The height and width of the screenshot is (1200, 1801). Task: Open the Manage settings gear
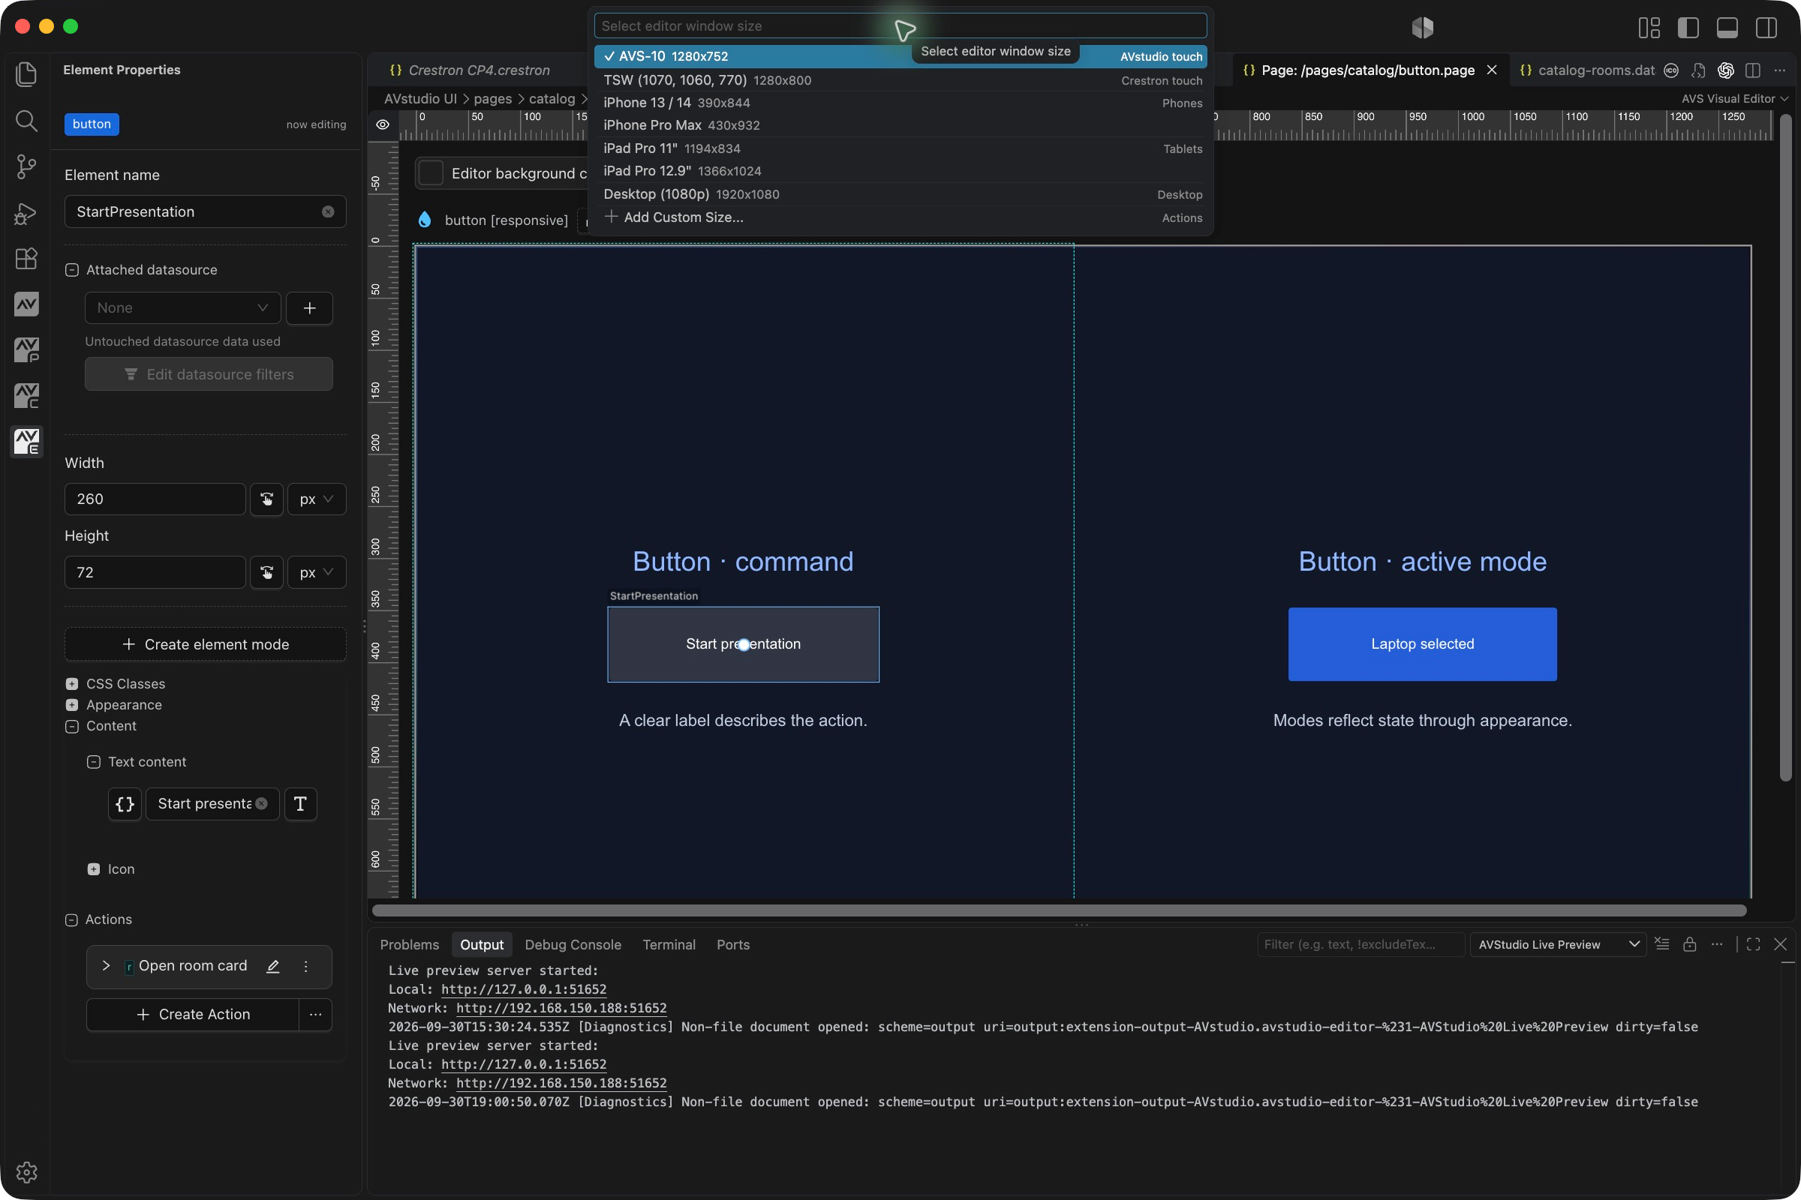[26, 1171]
